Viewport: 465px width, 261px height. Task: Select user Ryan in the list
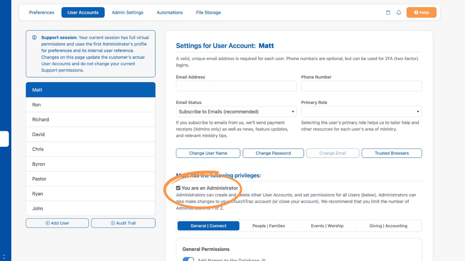(91, 194)
